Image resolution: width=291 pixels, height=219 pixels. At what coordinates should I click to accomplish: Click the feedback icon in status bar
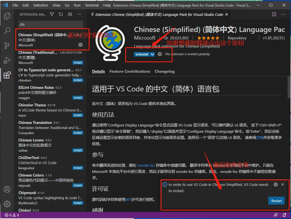pyautogui.click(x=276, y=215)
